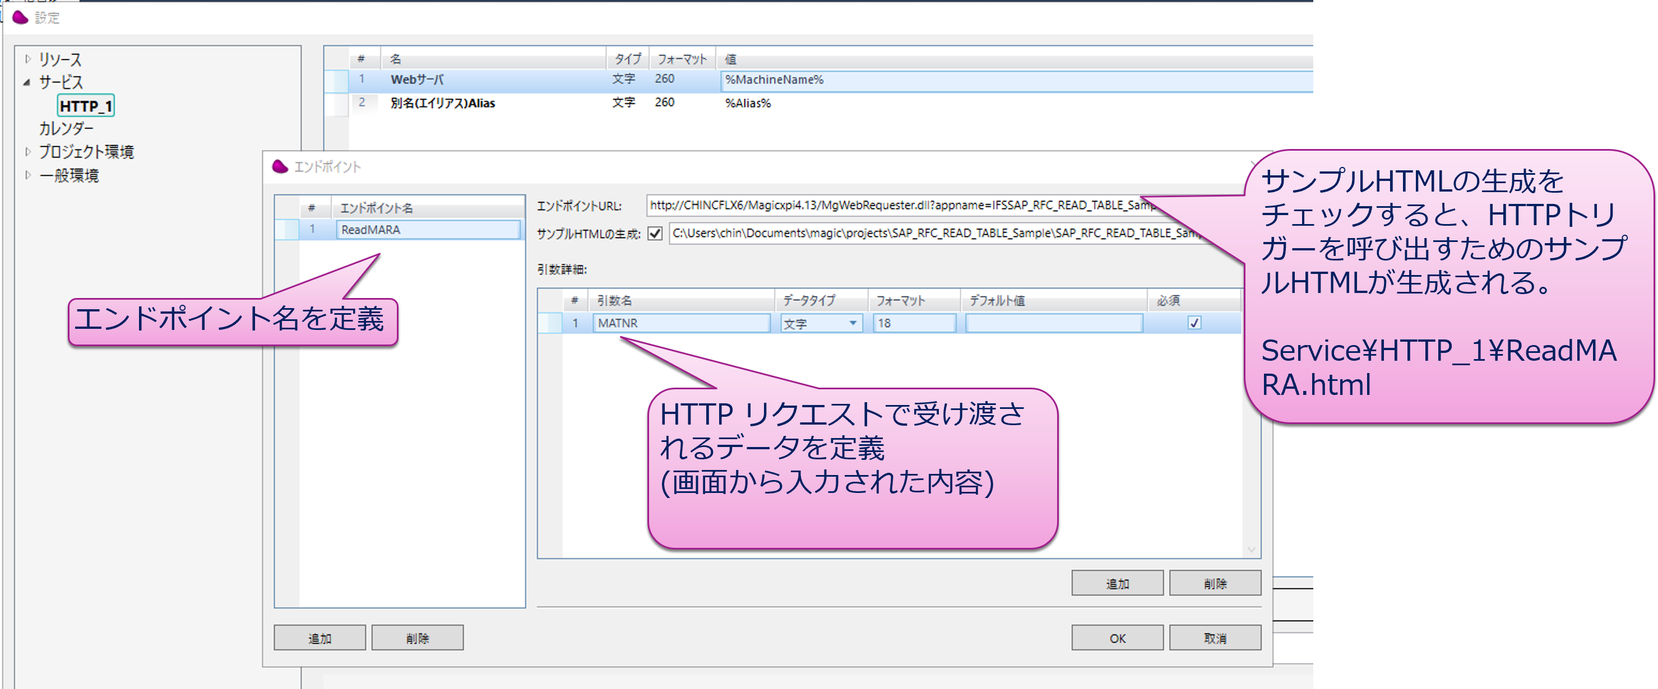Select the ReadMARA endpoint name field
The height and width of the screenshot is (689, 1658).
[428, 230]
